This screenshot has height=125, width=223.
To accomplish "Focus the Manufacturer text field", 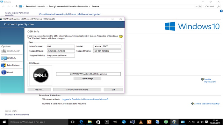I will [61, 46].
